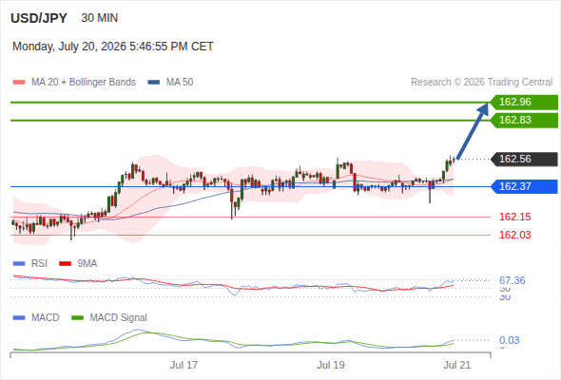
Task: Click the 9MA red legend swatch
Action: pos(65,264)
